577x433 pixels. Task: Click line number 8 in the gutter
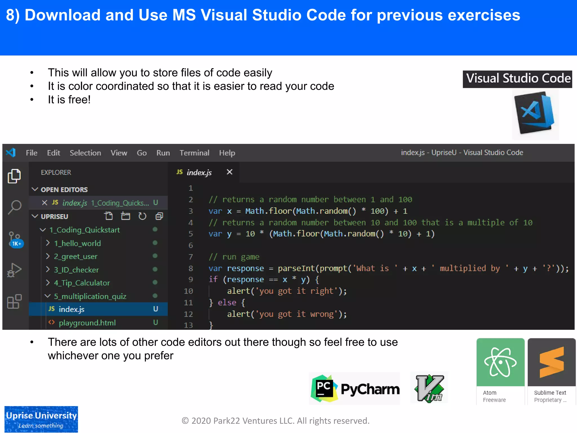(x=191, y=268)
